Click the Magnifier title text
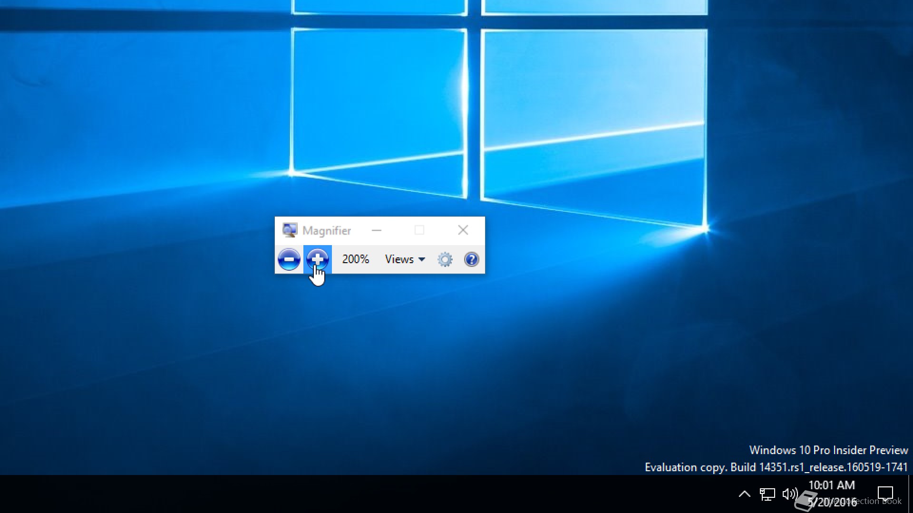 327,231
